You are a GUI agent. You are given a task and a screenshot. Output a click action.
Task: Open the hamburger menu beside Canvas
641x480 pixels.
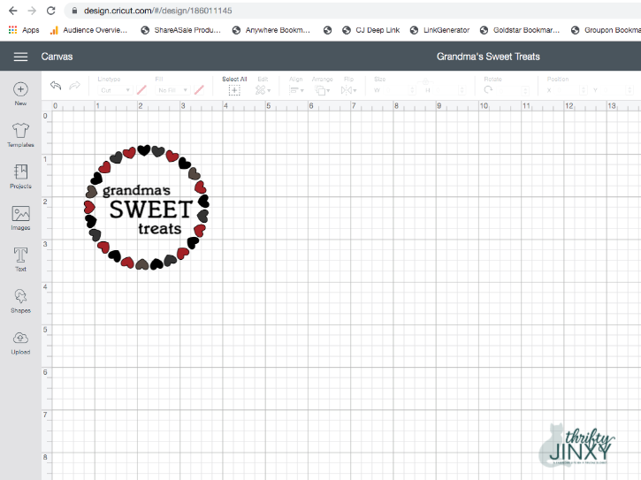pos(21,57)
